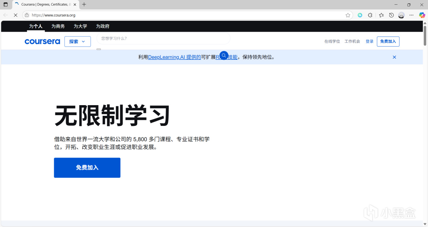Click the green circular extension icon

click(360, 15)
